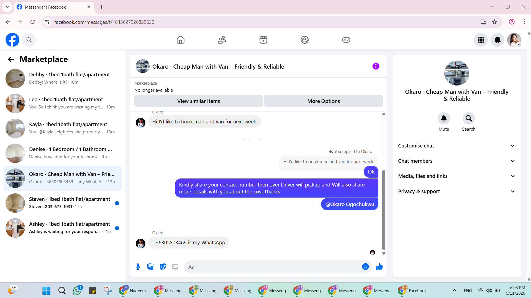Click the View similar items button
531x298 pixels.
198,101
